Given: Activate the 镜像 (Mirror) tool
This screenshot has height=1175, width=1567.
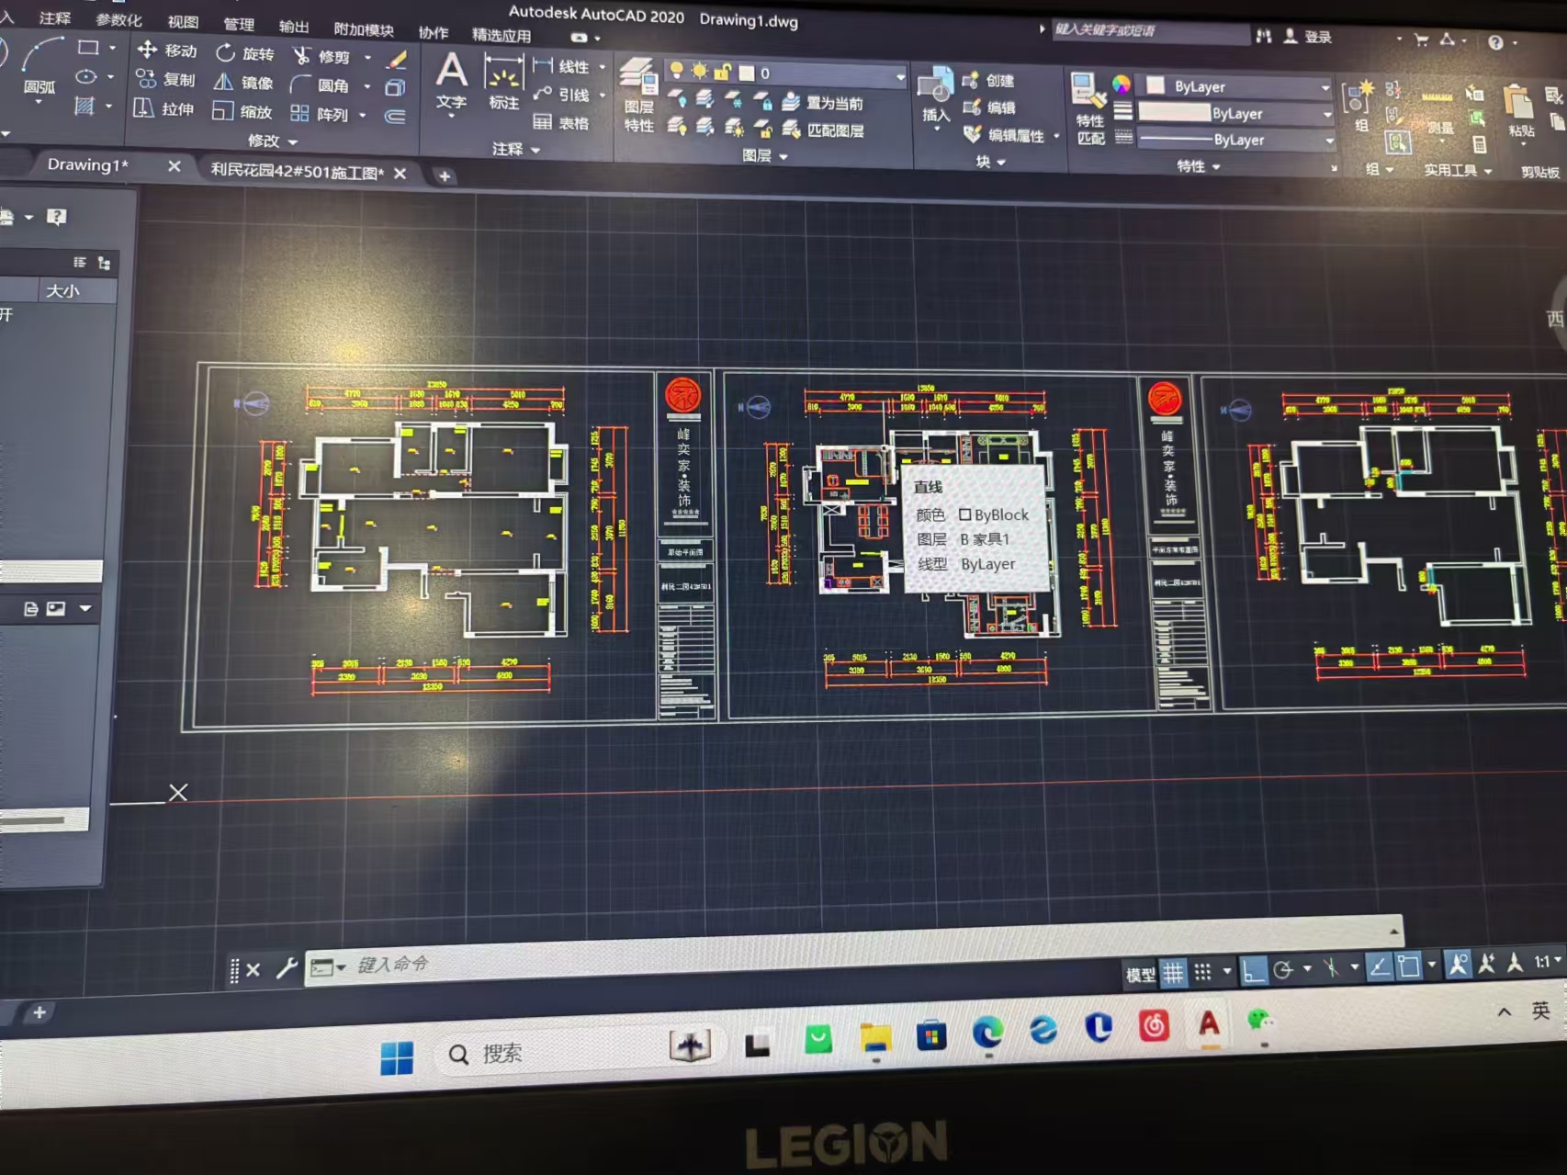Looking at the screenshot, I should [243, 83].
